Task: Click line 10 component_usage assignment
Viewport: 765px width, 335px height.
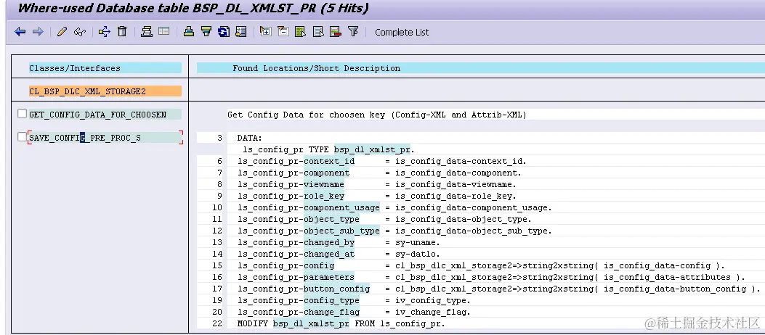Action: coord(394,207)
